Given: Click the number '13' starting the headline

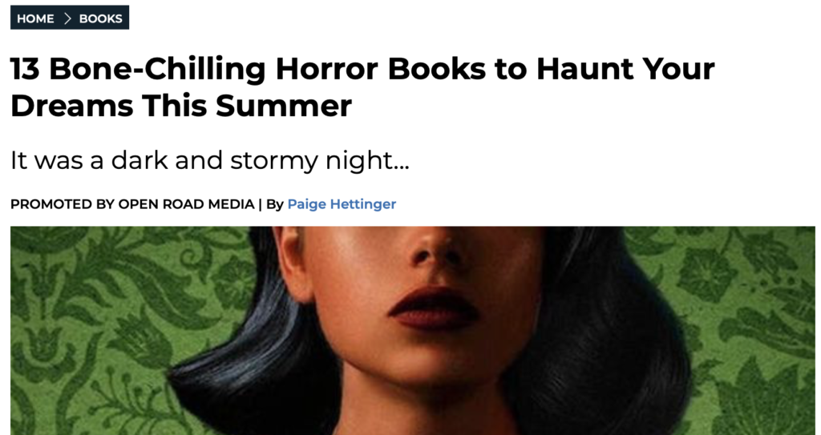Looking at the screenshot, I should (x=25, y=69).
